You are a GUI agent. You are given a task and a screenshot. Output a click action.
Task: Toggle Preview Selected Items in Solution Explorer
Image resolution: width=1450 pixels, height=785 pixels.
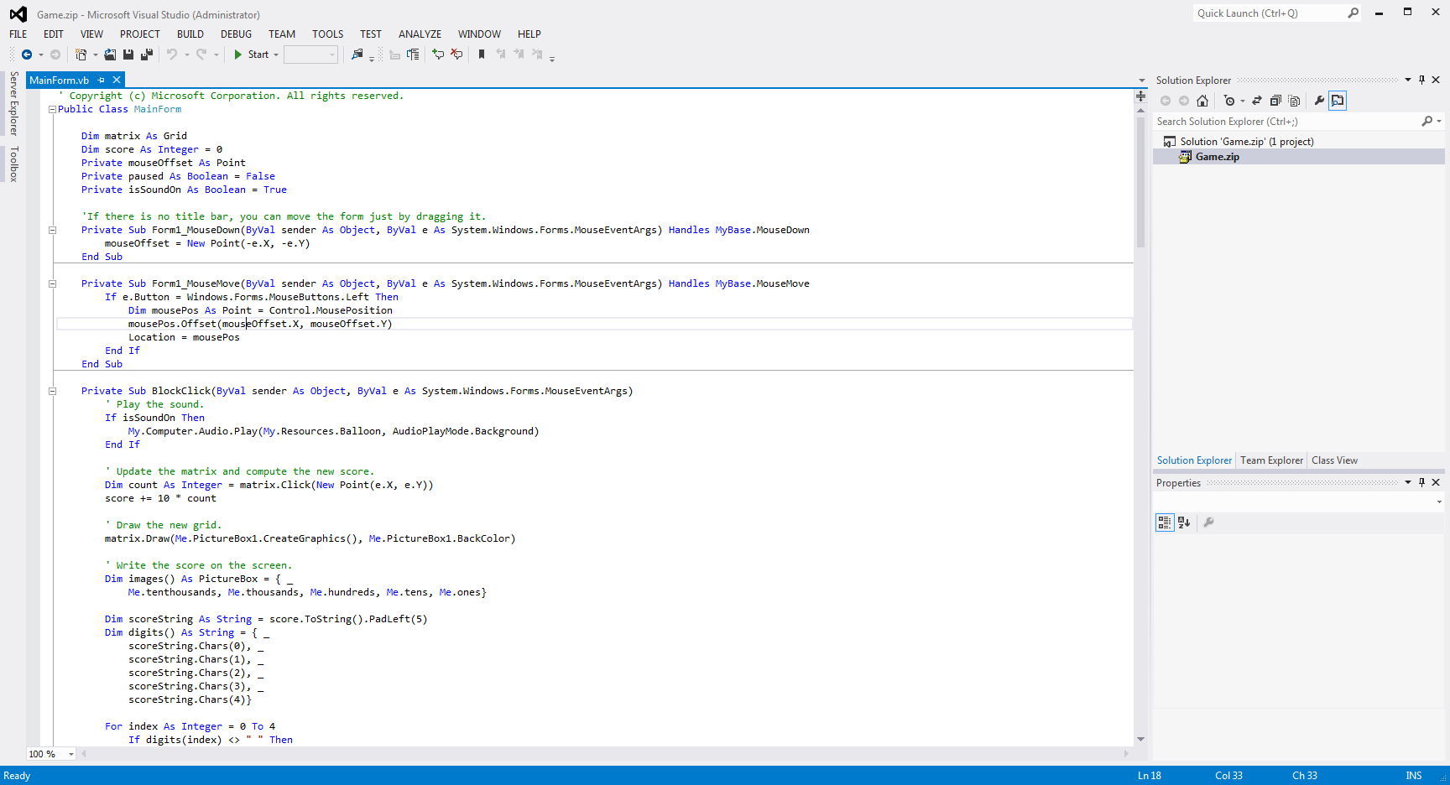click(x=1338, y=101)
